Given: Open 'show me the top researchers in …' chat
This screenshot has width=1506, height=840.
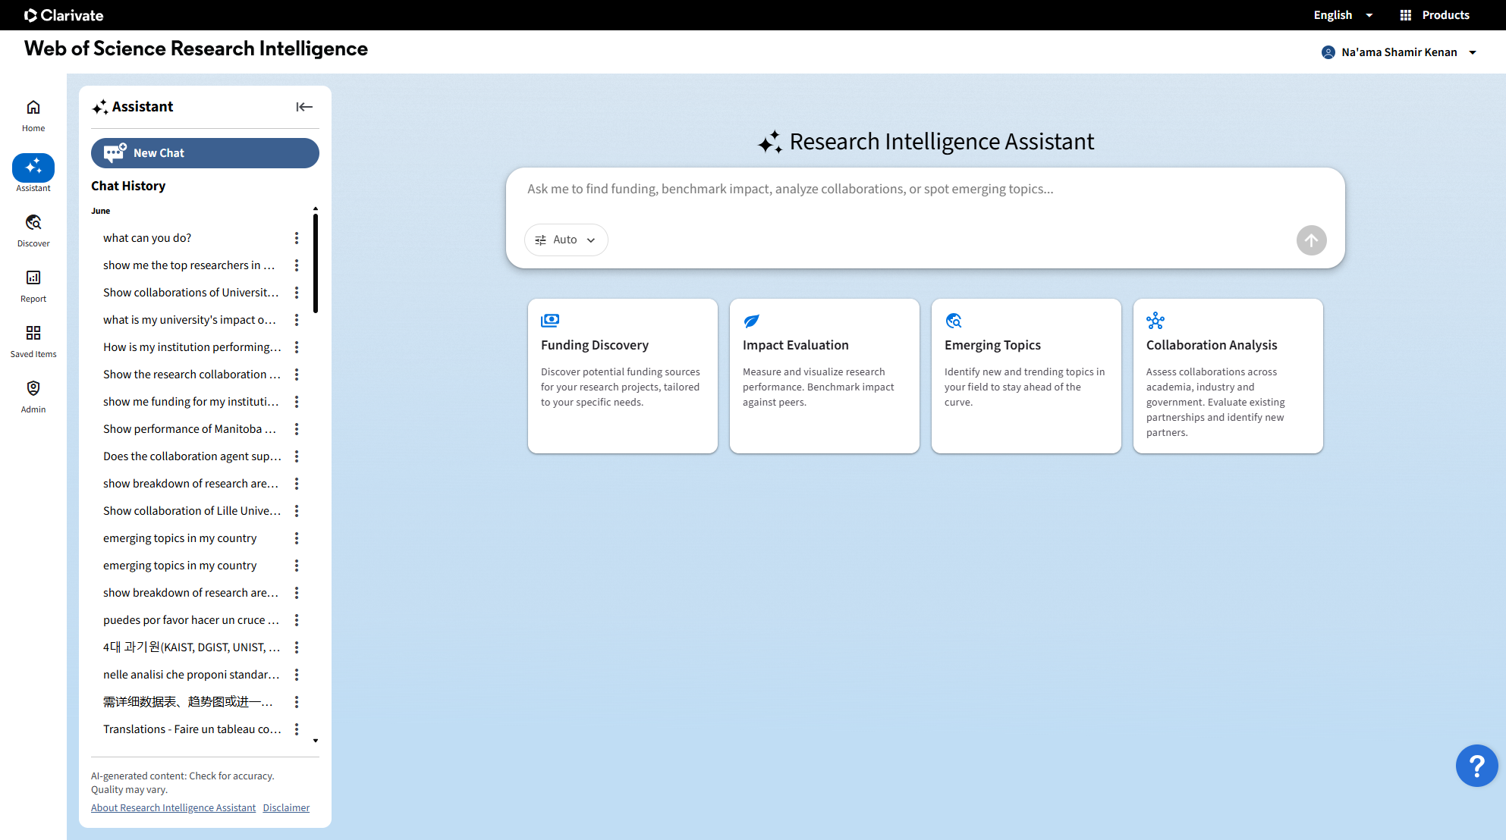Looking at the screenshot, I should point(189,265).
